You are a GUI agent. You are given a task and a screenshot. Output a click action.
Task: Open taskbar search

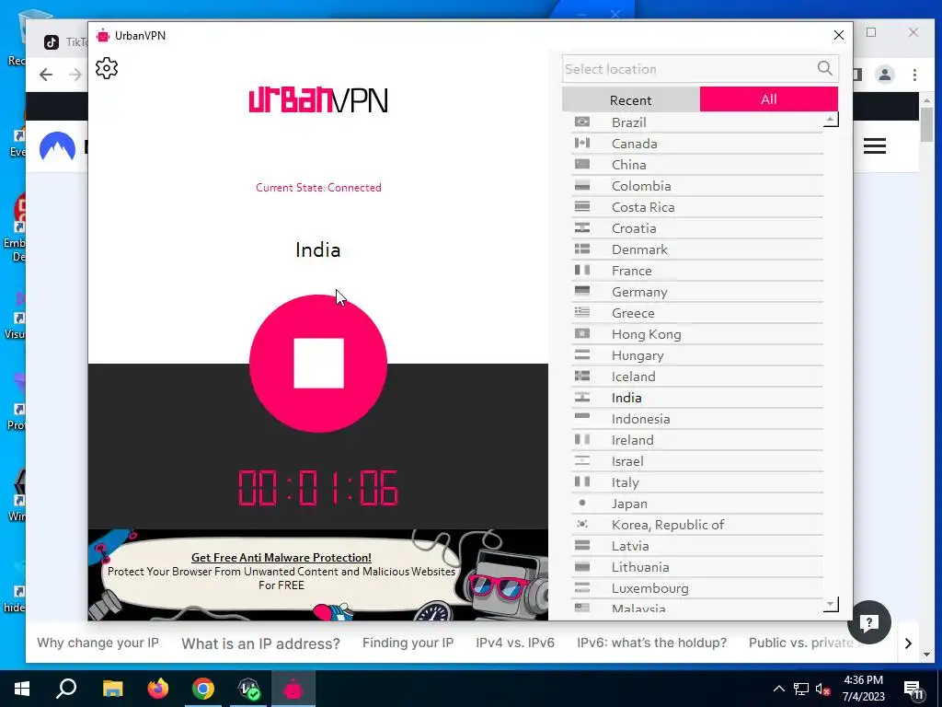[x=66, y=689]
